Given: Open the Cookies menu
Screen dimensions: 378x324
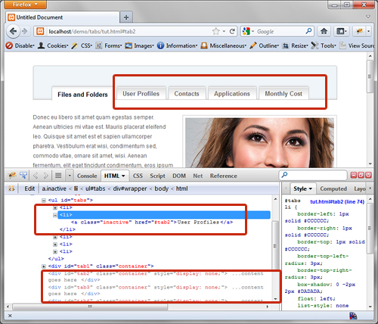Looking at the screenshot, I should point(53,45).
